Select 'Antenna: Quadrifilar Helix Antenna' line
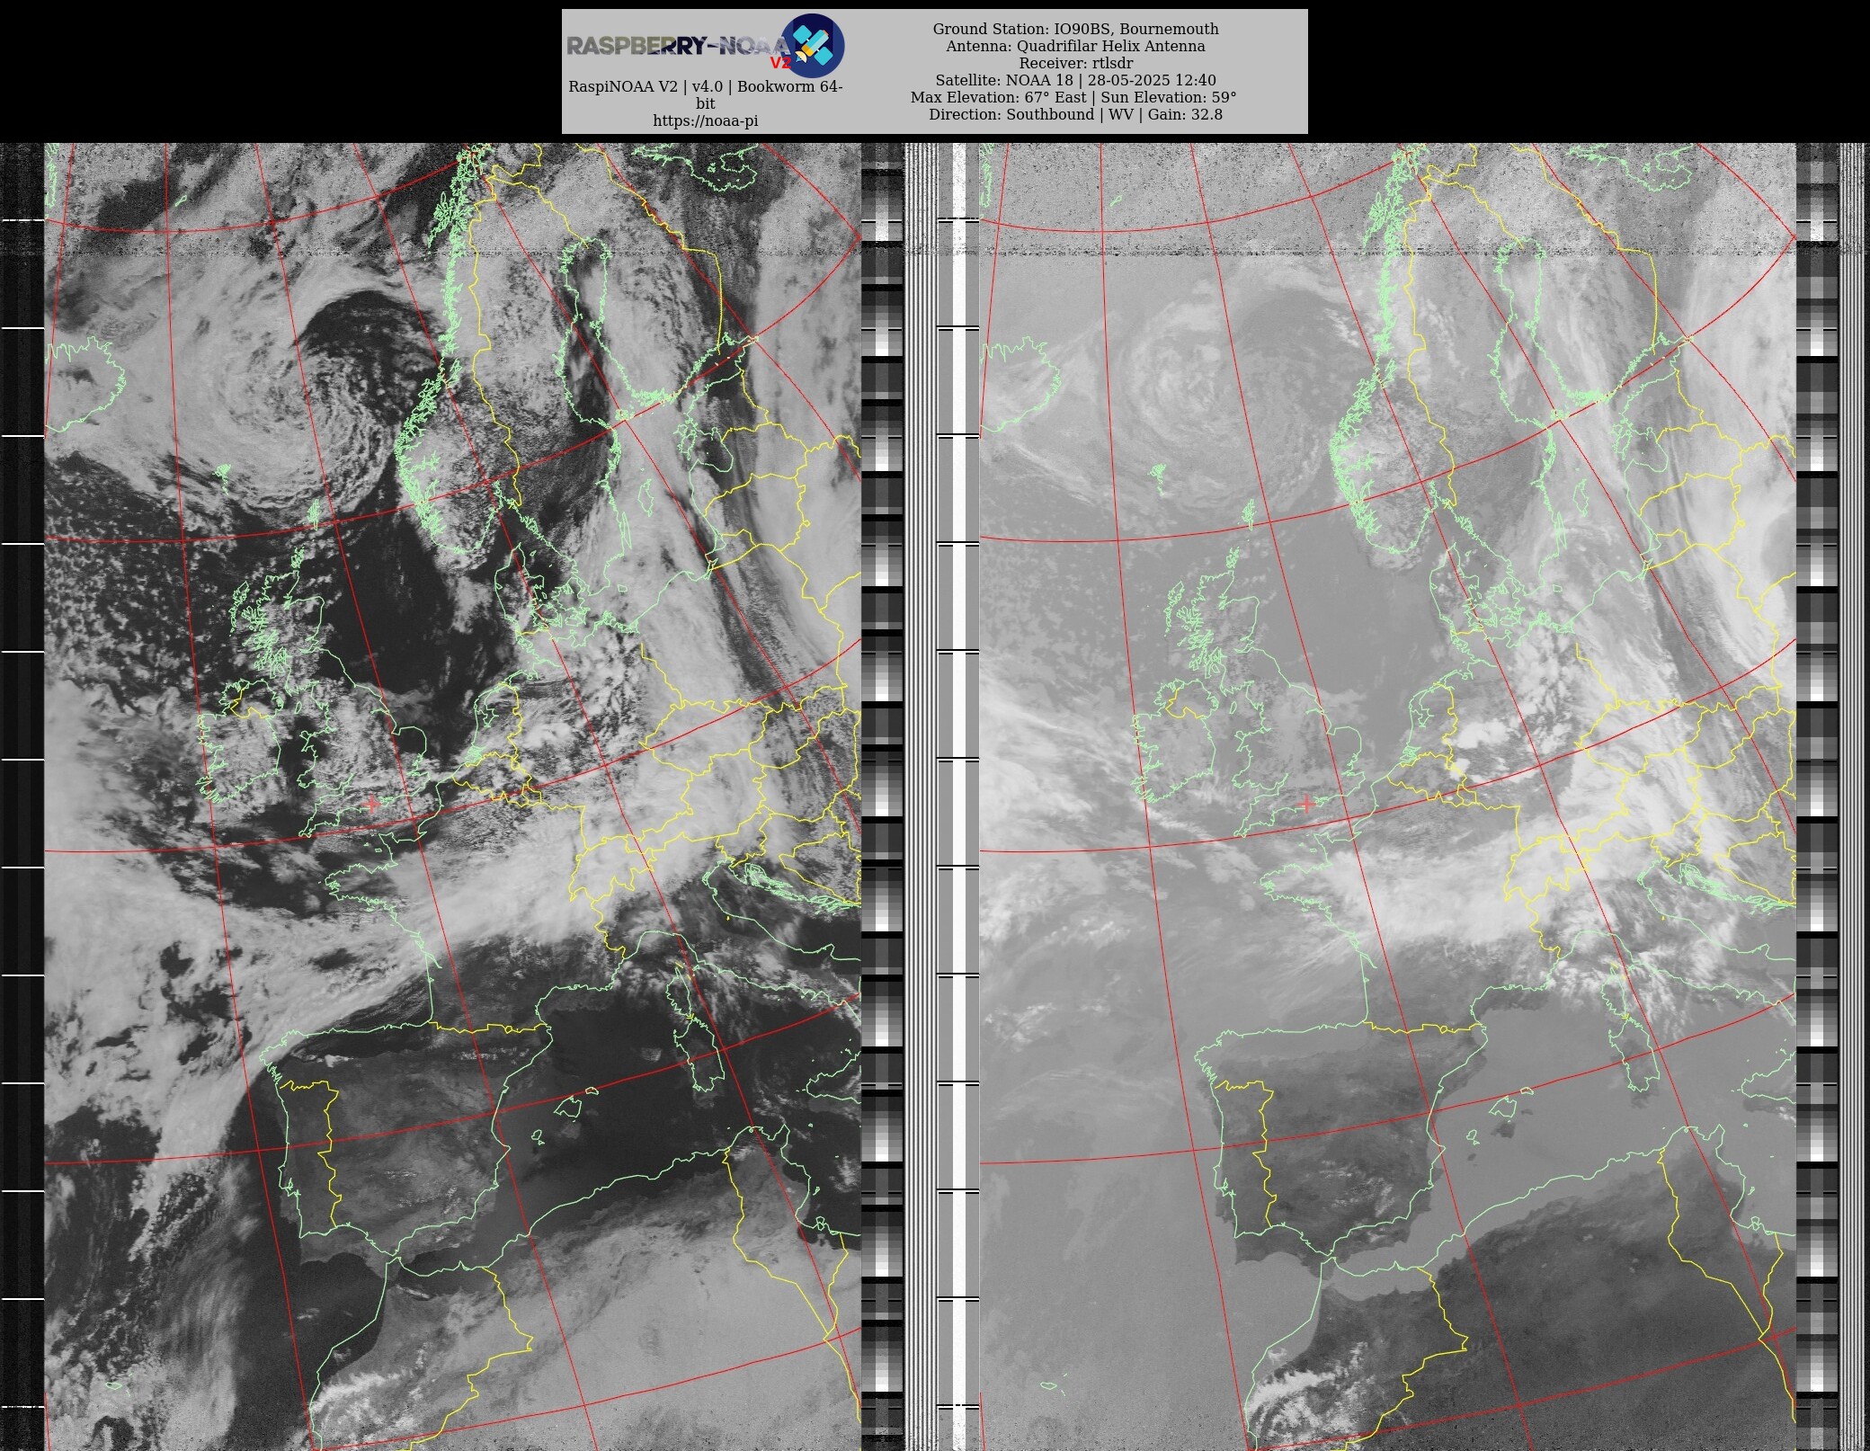The image size is (1870, 1451). [x=1075, y=46]
